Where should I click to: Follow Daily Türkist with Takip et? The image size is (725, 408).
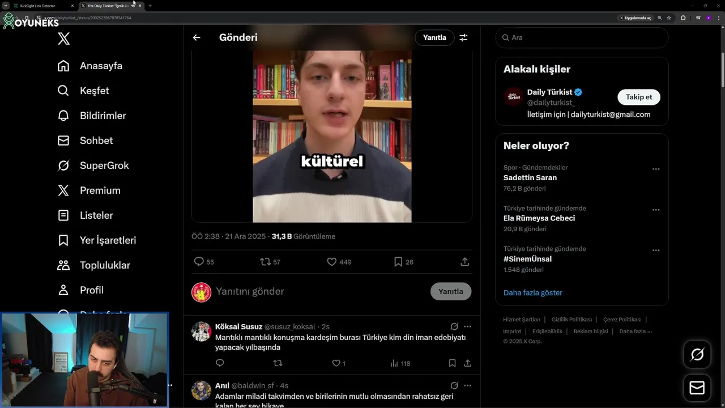coord(639,97)
